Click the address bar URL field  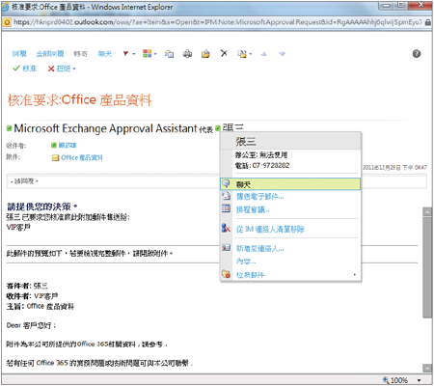pos(218,22)
